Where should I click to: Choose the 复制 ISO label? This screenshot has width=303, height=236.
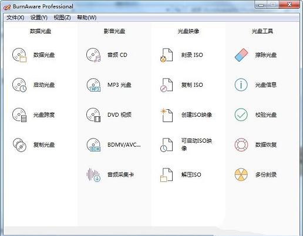pos(192,85)
